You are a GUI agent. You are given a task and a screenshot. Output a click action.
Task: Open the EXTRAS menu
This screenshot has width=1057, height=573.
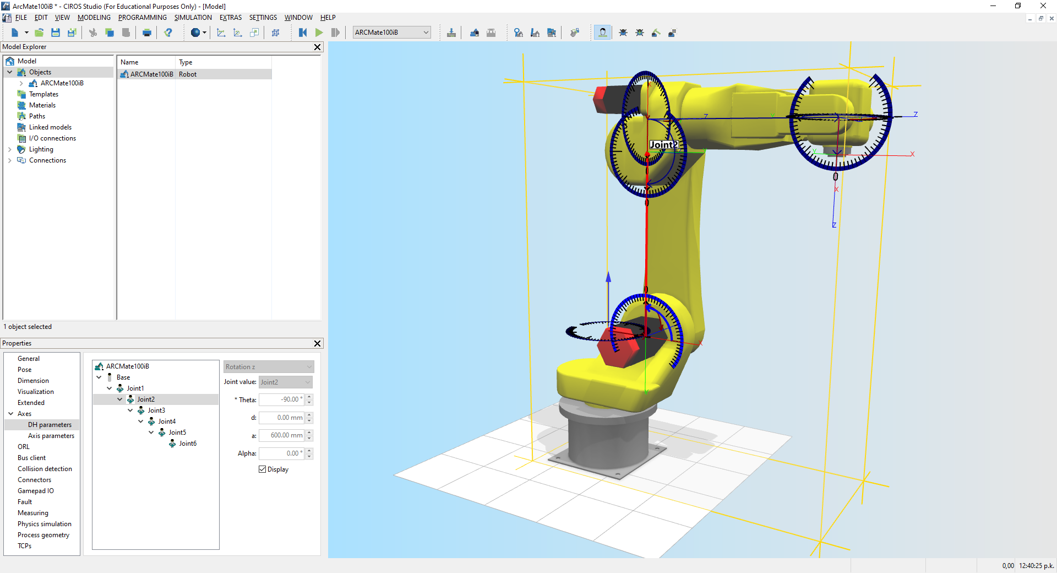[231, 18]
